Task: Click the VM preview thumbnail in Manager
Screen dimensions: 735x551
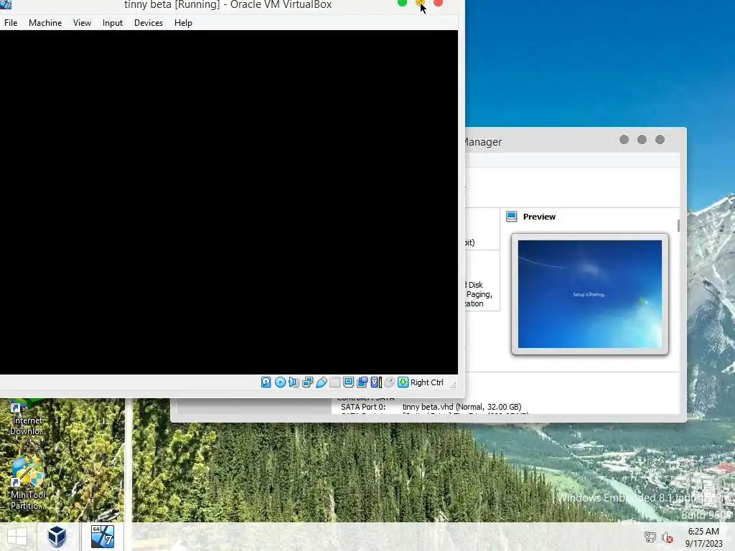Action: coord(590,294)
